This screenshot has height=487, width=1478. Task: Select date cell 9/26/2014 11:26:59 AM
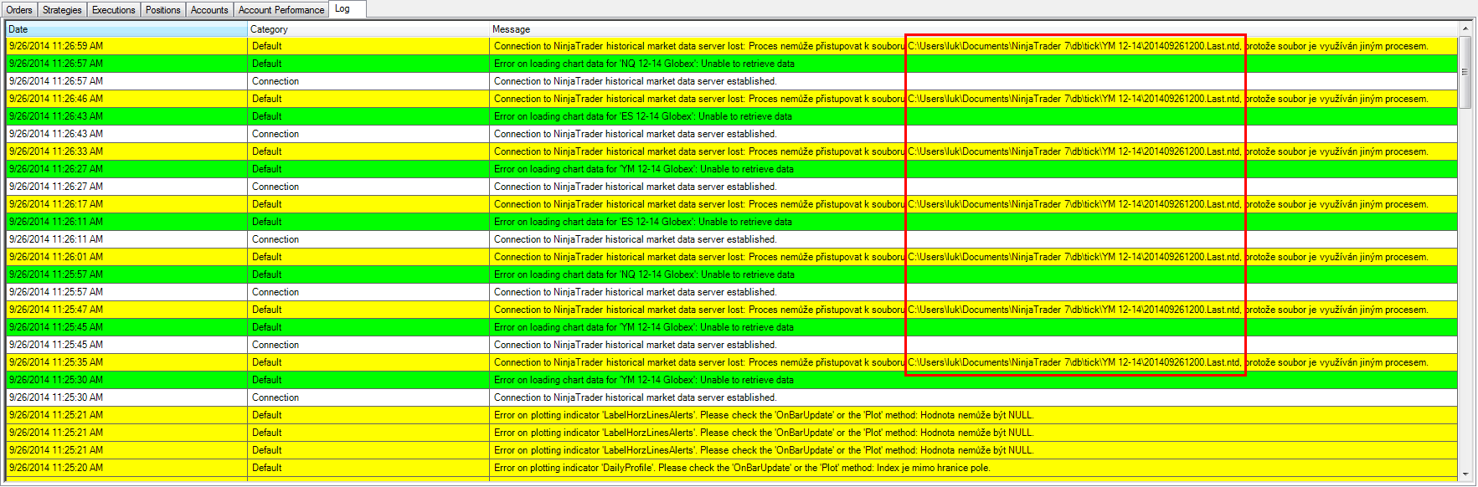[x=126, y=46]
